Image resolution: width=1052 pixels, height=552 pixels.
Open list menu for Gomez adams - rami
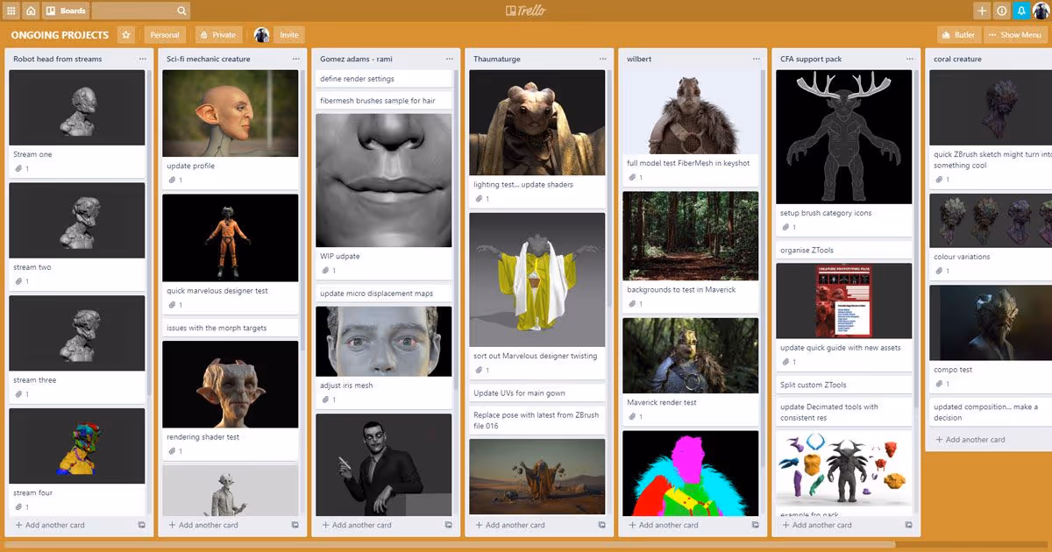pos(449,59)
